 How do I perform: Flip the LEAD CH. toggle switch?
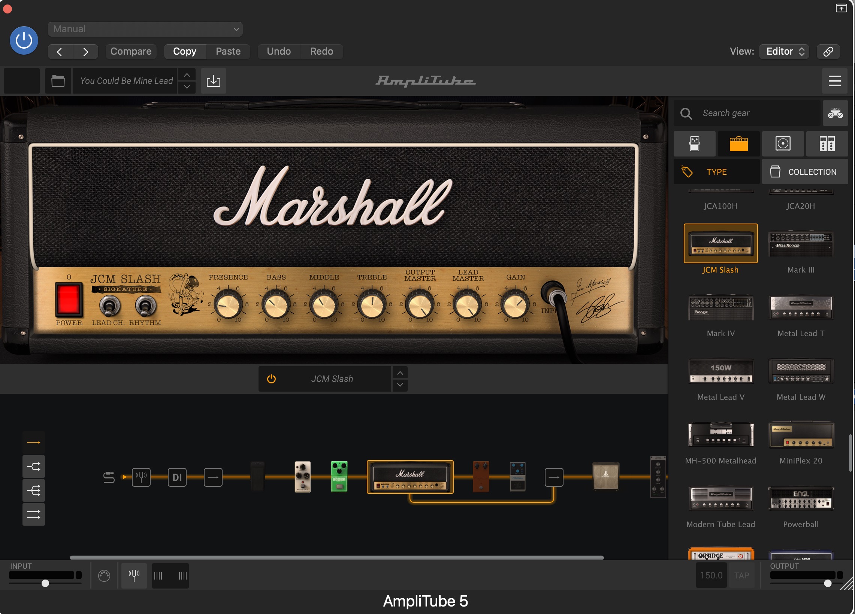click(109, 306)
